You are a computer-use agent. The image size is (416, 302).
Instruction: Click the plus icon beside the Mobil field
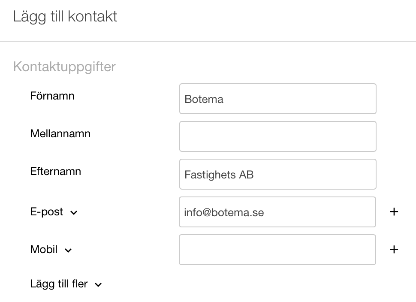394,249
